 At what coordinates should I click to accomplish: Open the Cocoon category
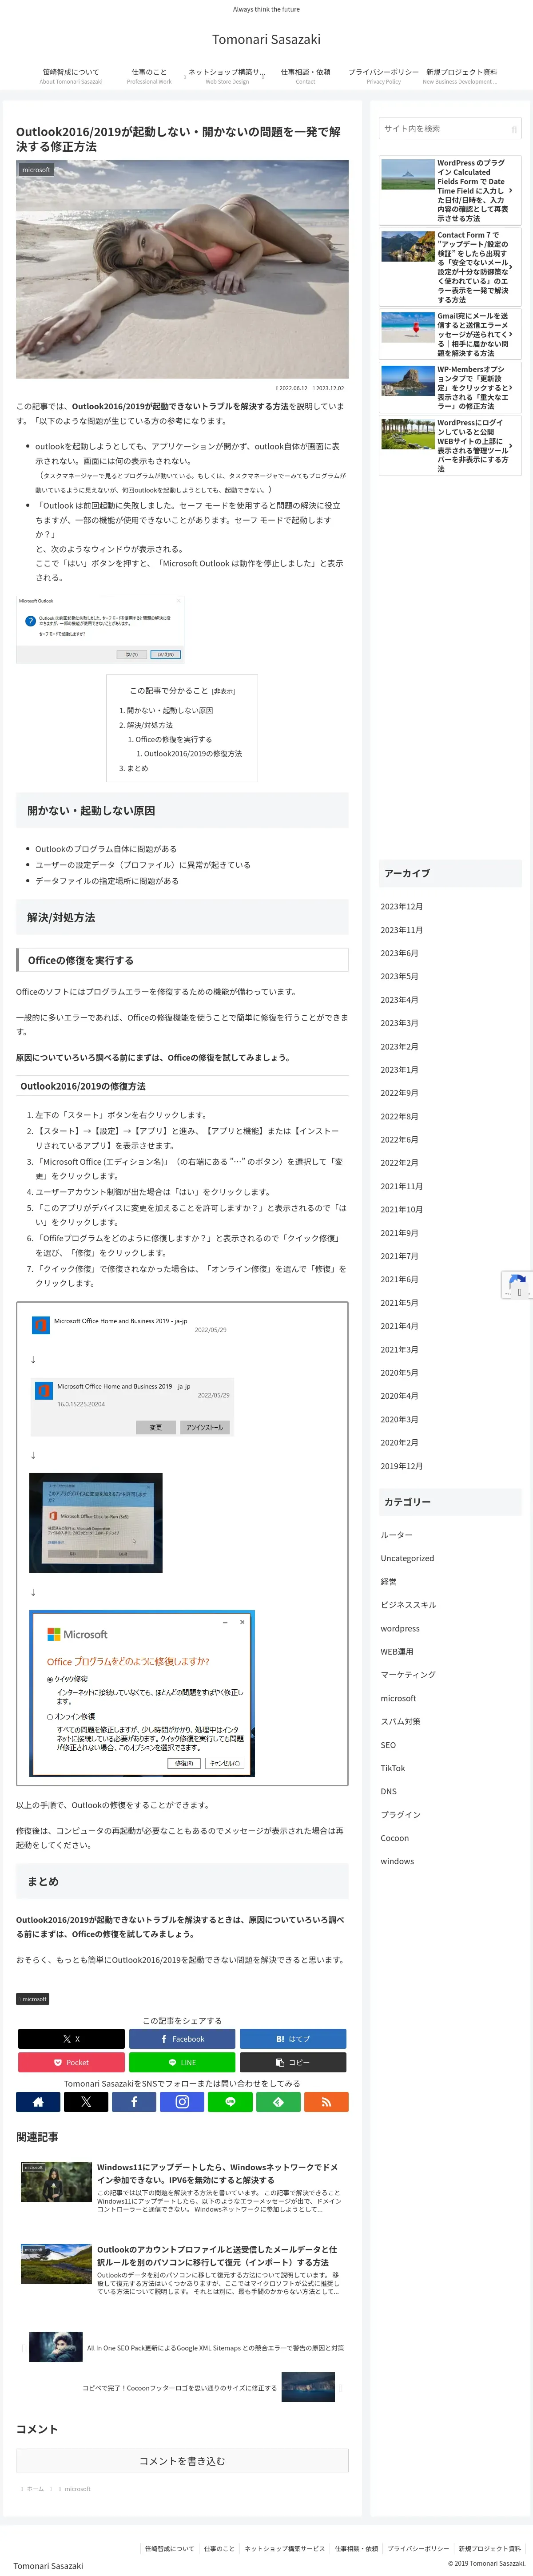tap(394, 1838)
